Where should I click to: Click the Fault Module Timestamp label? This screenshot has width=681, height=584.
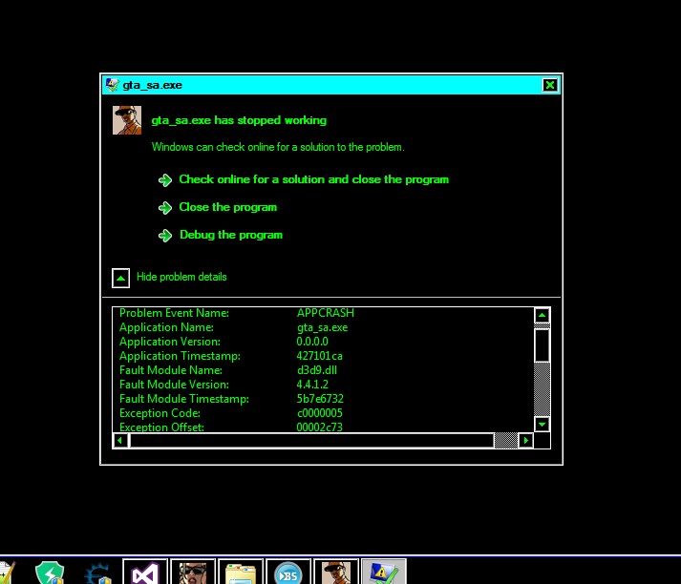[x=184, y=399]
